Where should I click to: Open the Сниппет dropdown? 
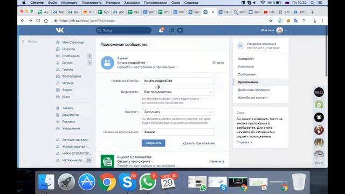(x=178, y=112)
